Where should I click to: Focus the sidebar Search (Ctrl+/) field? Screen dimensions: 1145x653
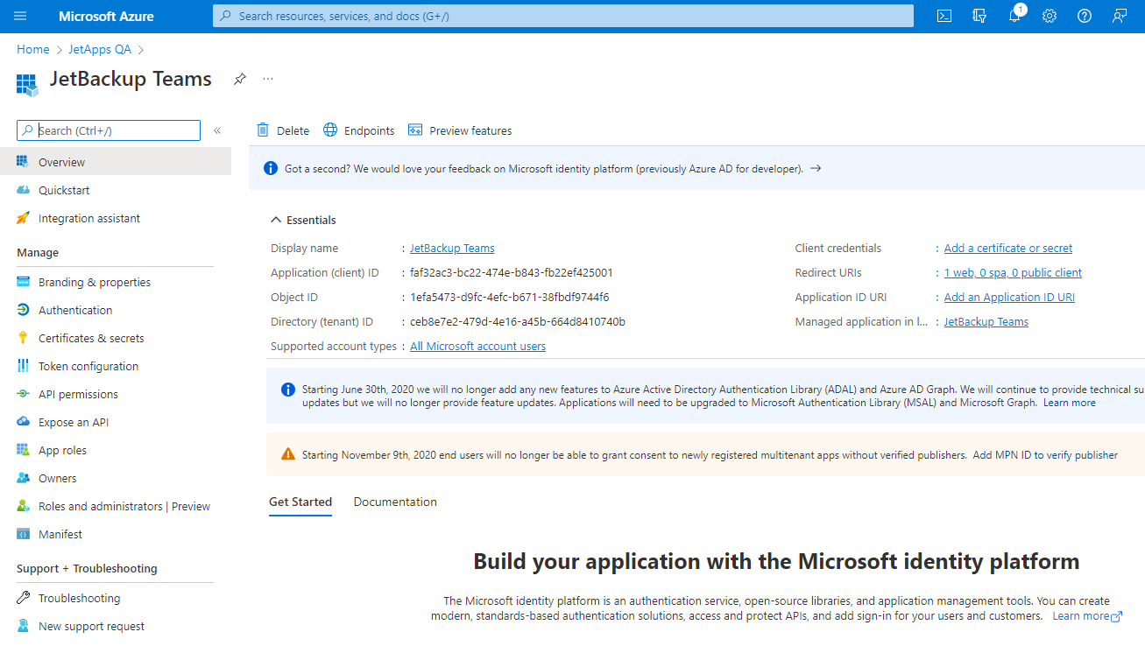pos(109,130)
